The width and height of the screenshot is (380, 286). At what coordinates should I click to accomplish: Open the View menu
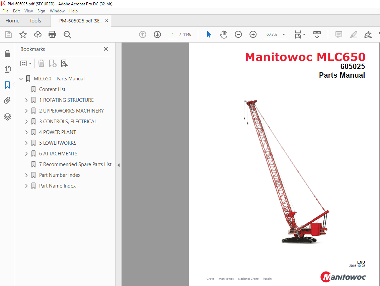[28, 11]
